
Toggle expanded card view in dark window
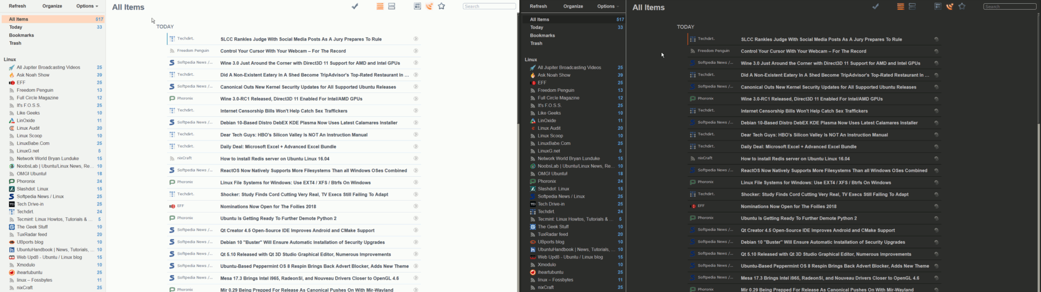(x=912, y=6)
